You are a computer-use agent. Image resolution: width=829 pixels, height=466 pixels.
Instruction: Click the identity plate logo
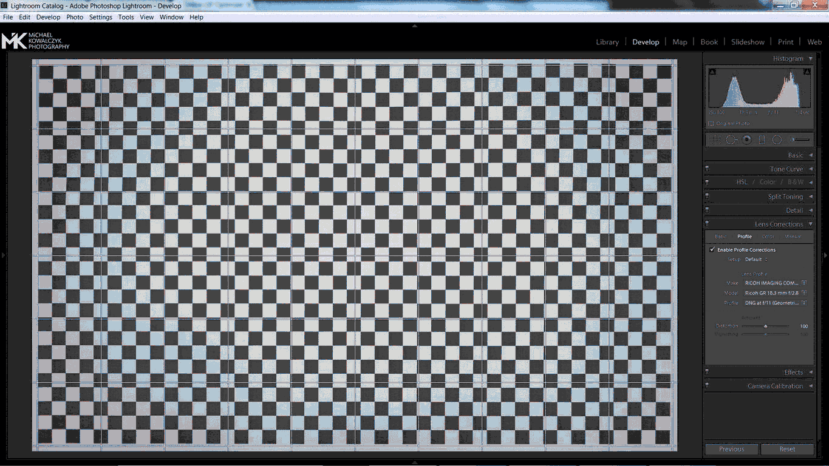coord(35,41)
